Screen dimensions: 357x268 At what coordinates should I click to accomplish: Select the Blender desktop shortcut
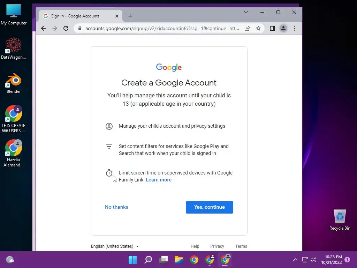tap(14, 83)
